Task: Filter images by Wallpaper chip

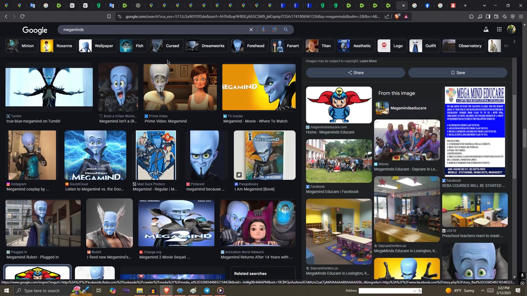Action: (97, 46)
